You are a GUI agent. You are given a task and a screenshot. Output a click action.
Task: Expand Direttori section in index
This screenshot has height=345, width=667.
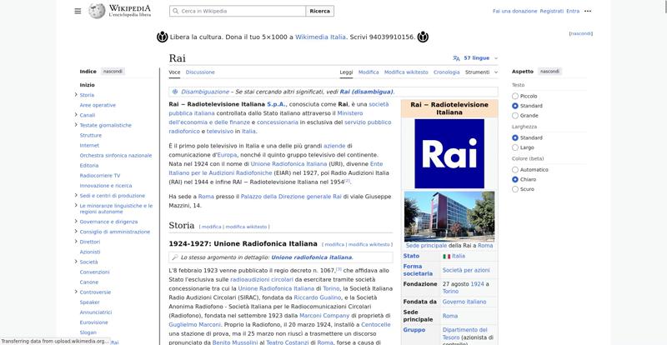76,242
